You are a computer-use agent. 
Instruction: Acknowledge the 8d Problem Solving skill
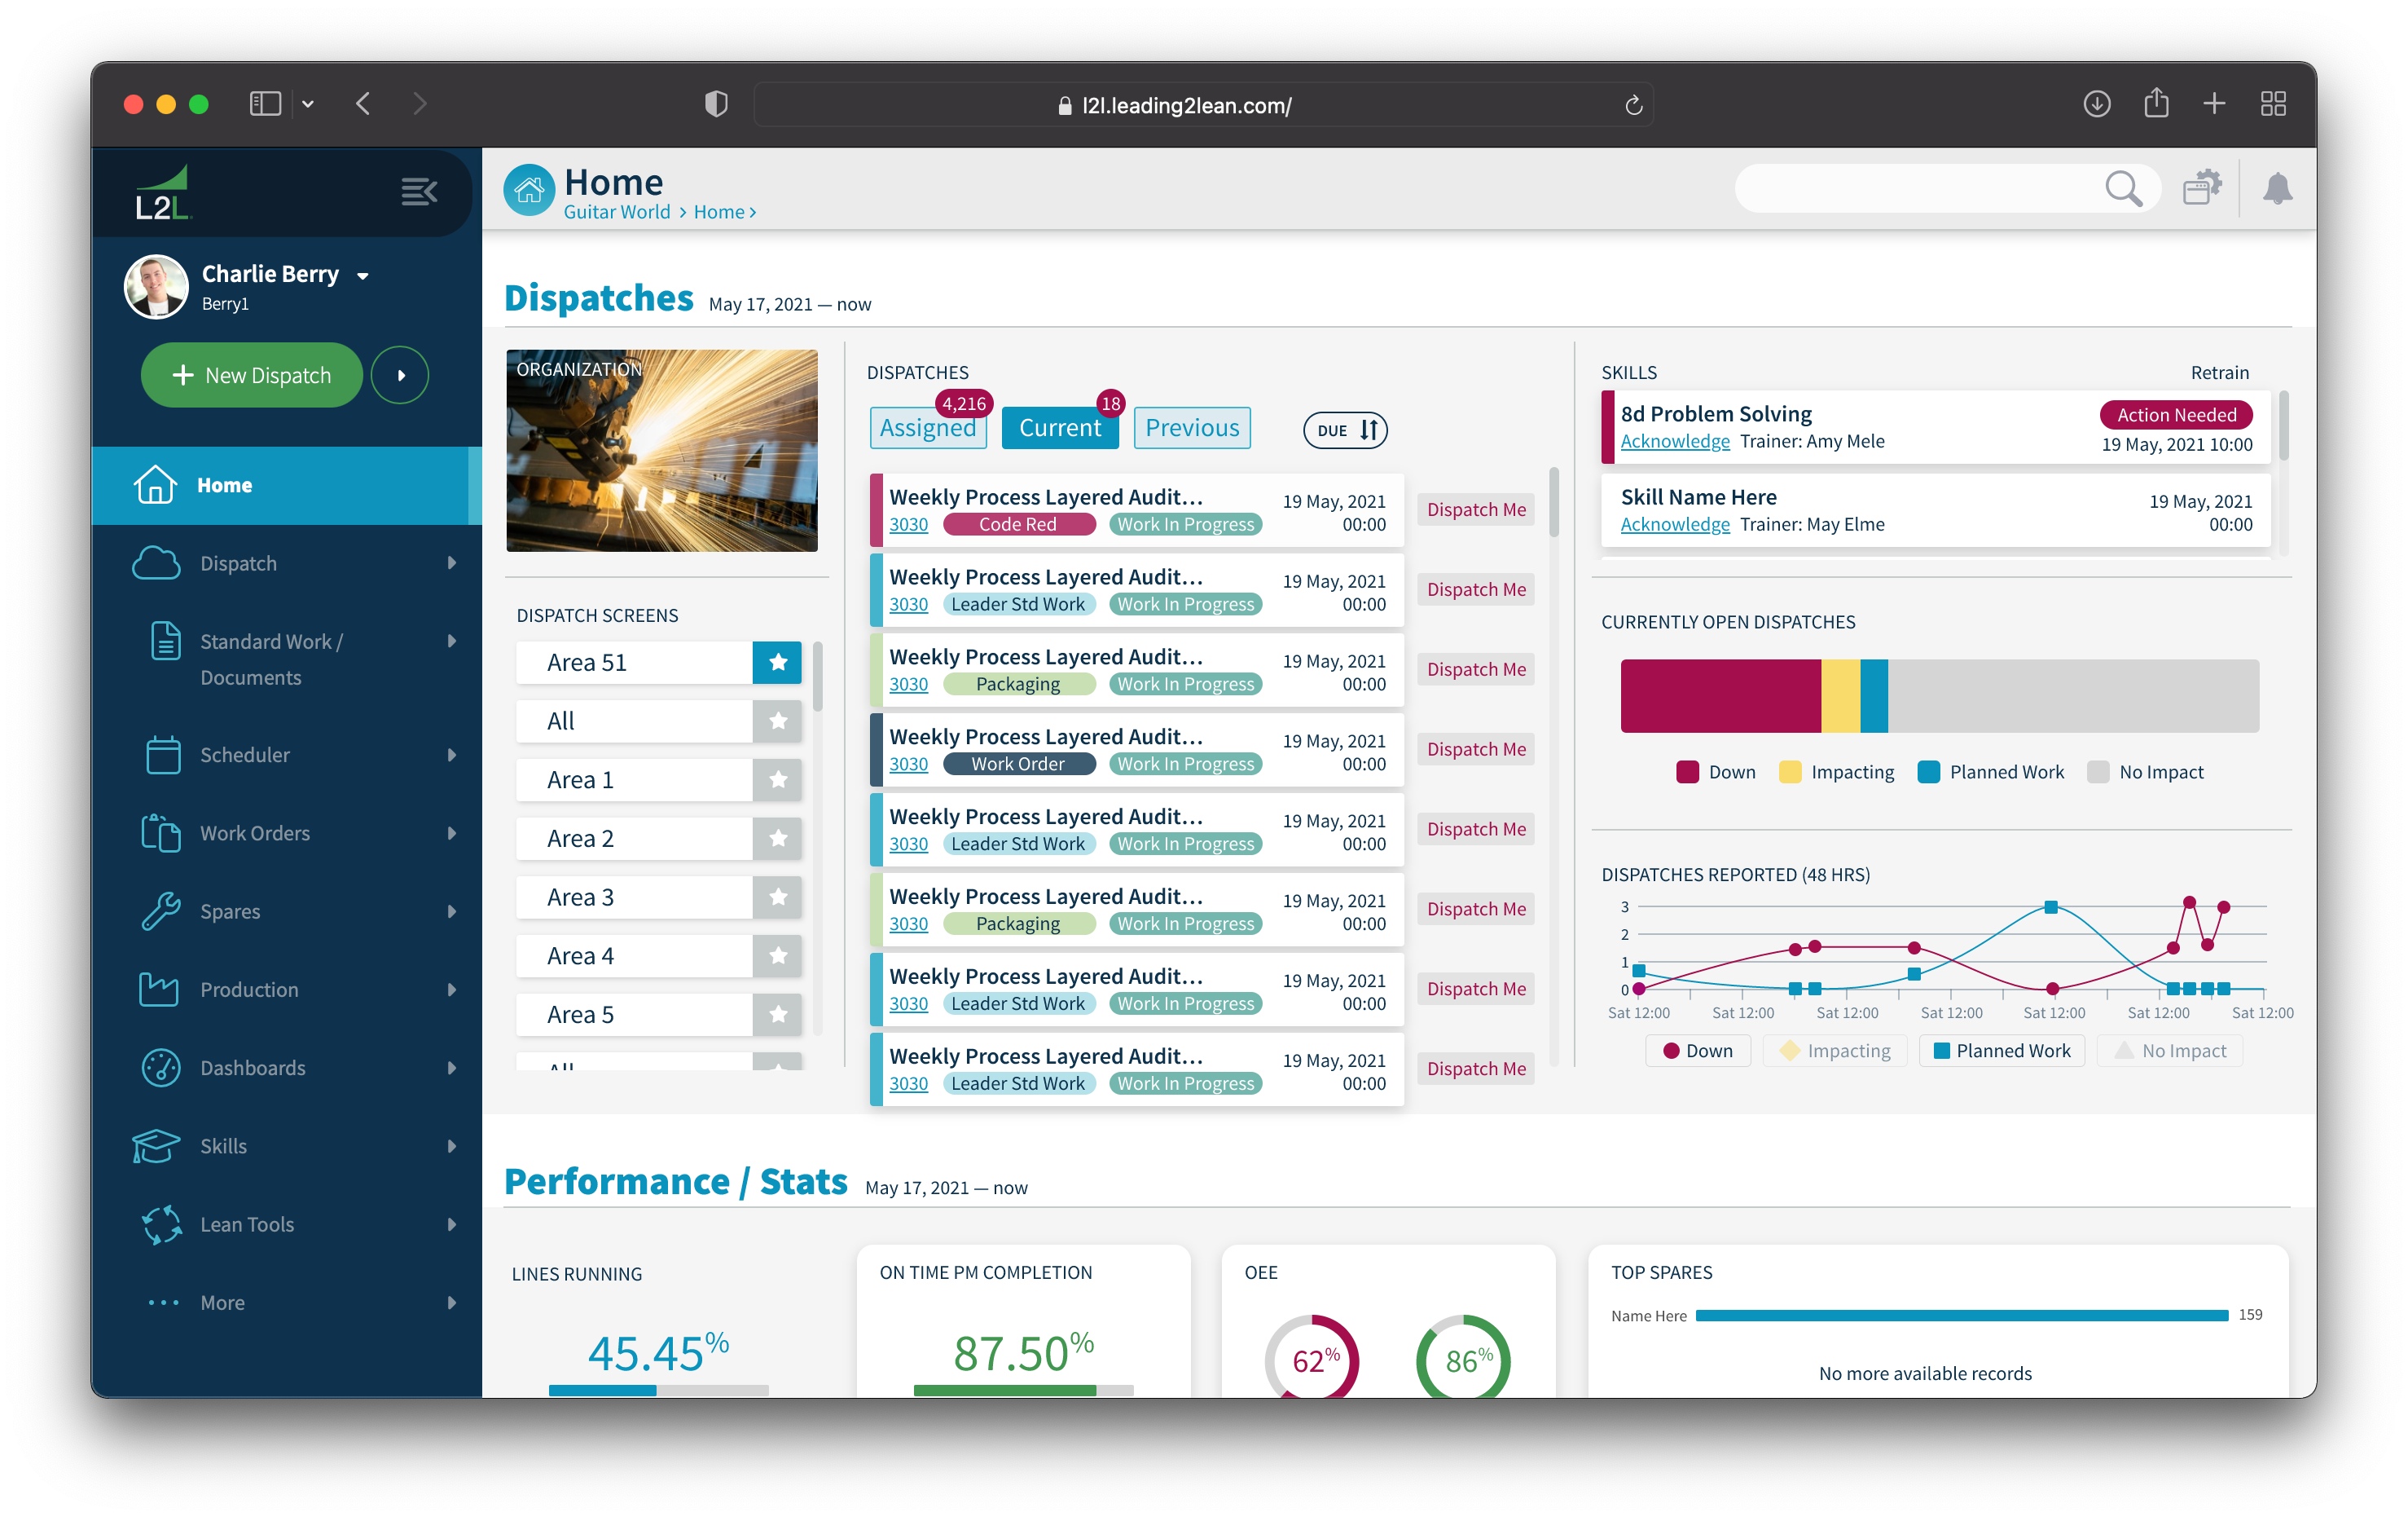click(x=1674, y=440)
